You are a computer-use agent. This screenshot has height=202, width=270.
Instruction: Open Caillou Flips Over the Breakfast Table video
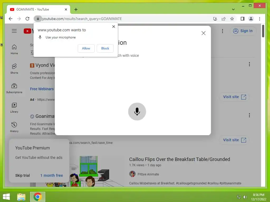[180, 159]
